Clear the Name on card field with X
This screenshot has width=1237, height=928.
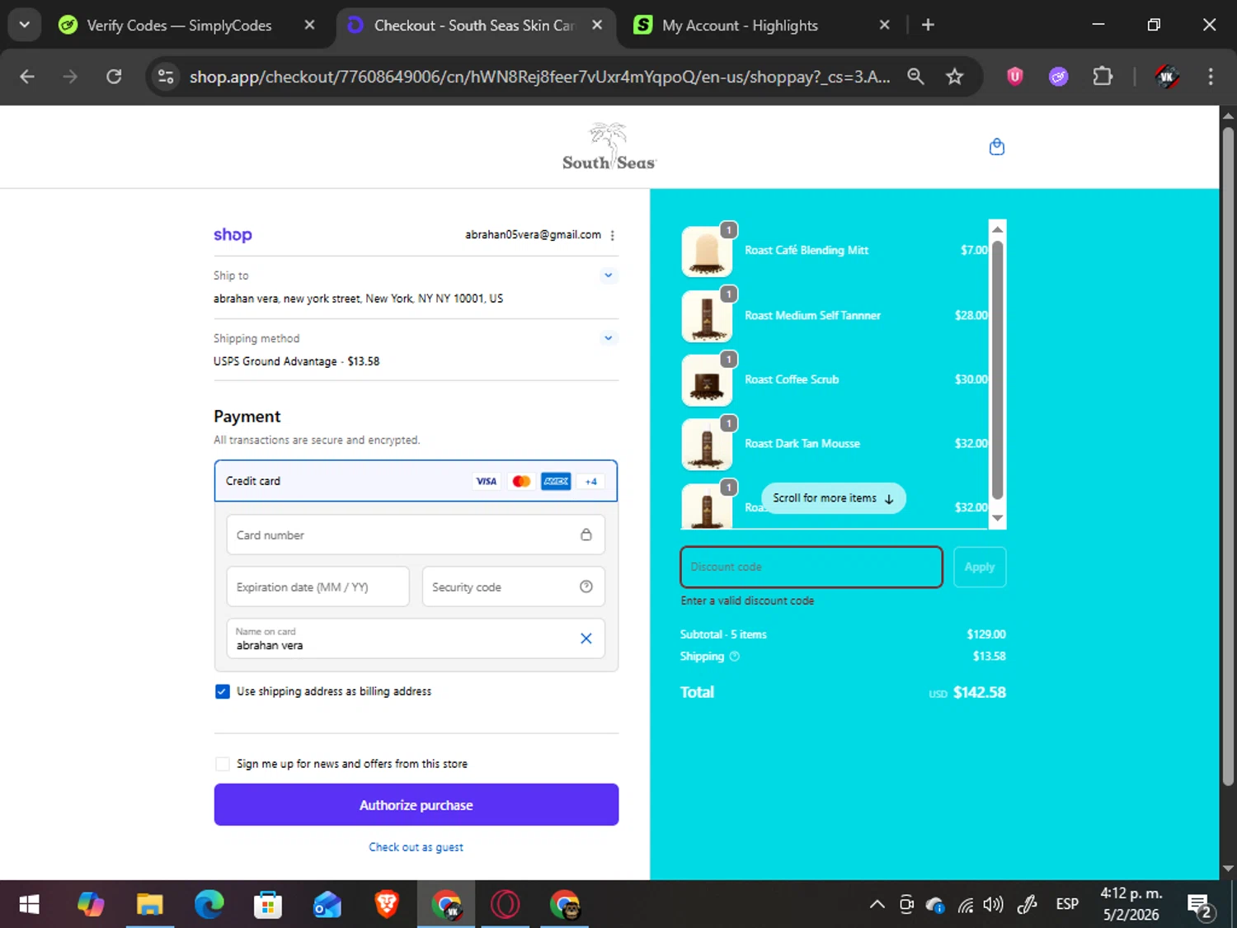coord(586,638)
